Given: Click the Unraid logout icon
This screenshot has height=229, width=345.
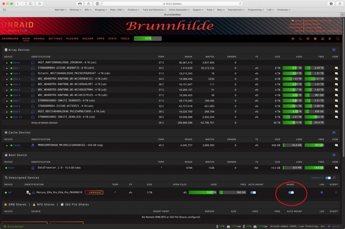Looking at the screenshot, I should tap(293, 39).
